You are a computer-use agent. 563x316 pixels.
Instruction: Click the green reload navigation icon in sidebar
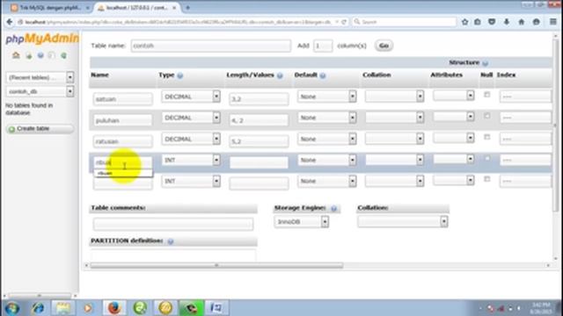coord(63,55)
